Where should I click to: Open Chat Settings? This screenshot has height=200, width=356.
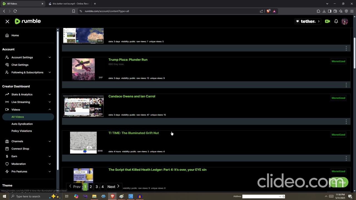click(x=20, y=65)
